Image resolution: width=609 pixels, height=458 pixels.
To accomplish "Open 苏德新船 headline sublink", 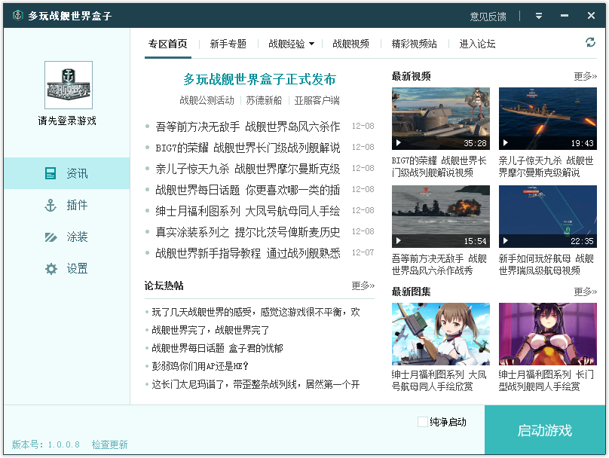I will pyautogui.click(x=264, y=100).
